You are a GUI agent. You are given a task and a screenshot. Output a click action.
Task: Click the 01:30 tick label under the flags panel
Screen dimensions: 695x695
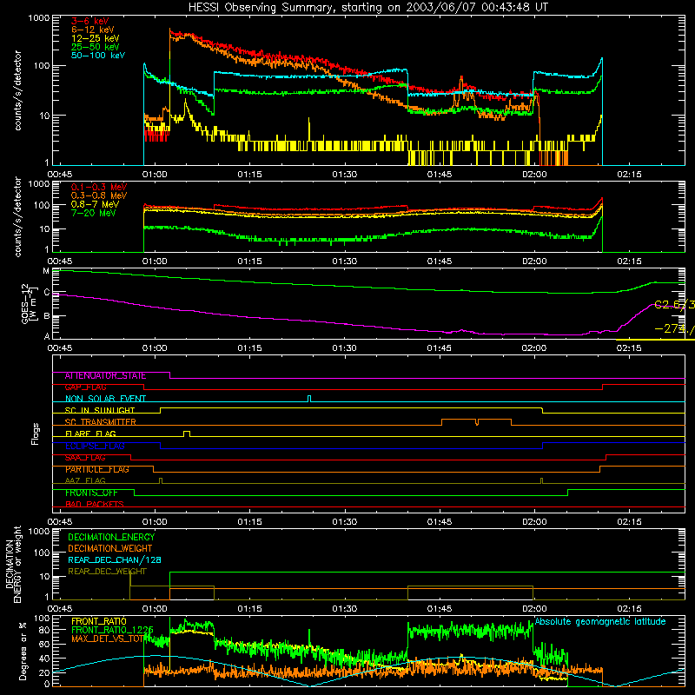[x=344, y=522]
